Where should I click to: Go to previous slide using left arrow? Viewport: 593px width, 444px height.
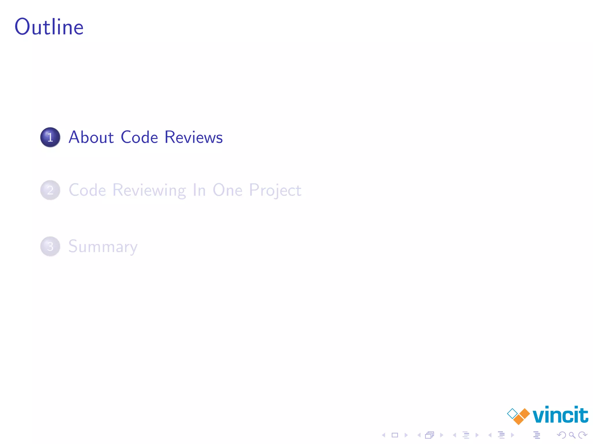point(384,435)
